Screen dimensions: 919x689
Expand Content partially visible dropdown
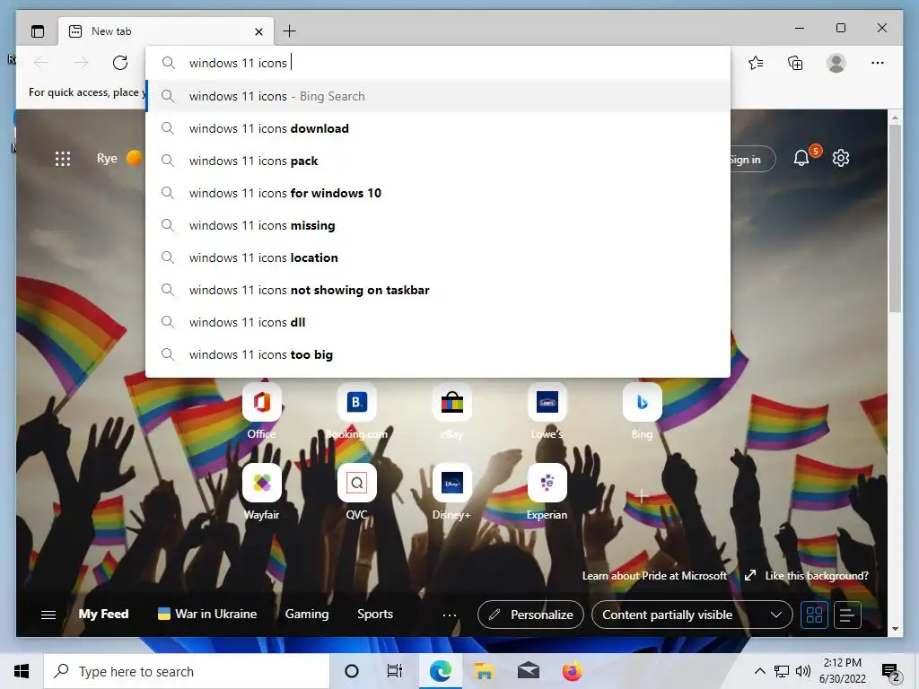(692, 615)
